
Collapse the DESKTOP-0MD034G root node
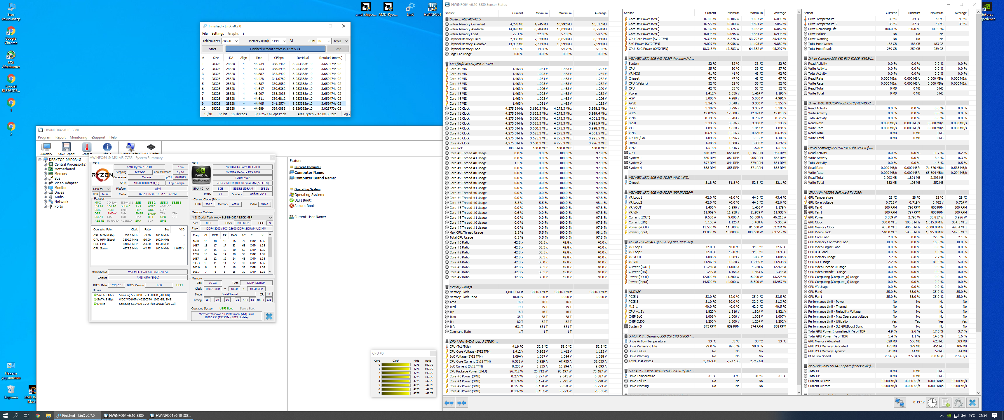40,160
